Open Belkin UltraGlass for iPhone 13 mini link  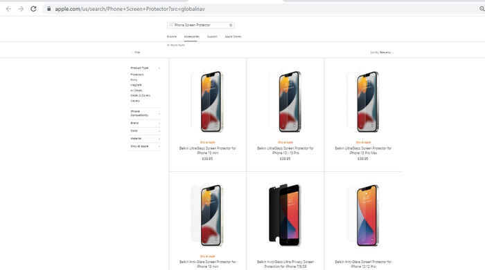click(x=208, y=151)
